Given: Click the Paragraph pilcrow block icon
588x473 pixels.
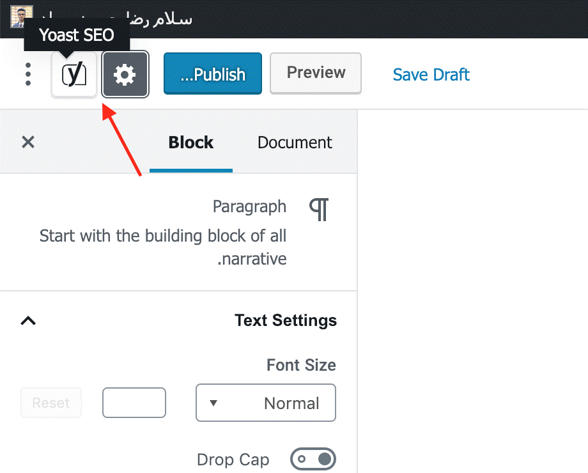Looking at the screenshot, I should [x=318, y=209].
